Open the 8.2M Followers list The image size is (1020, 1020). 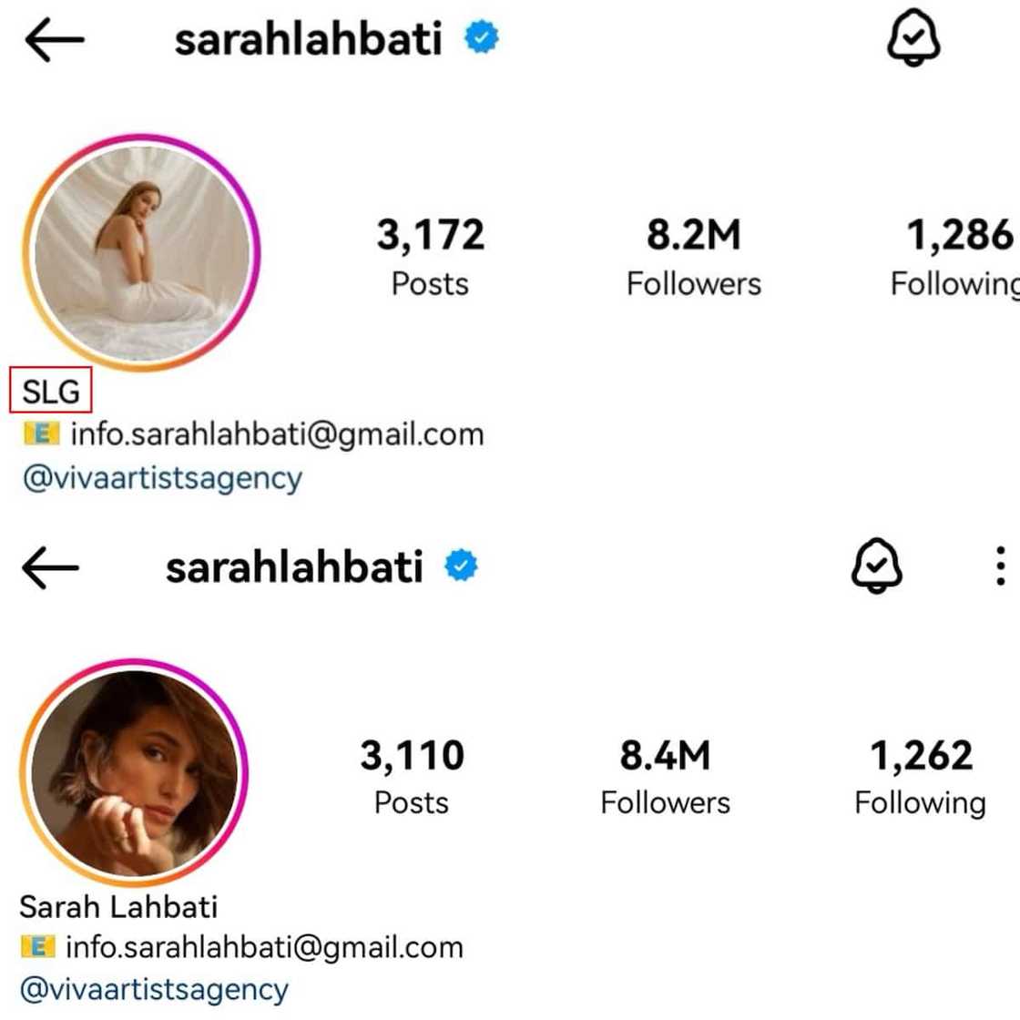[x=693, y=256]
